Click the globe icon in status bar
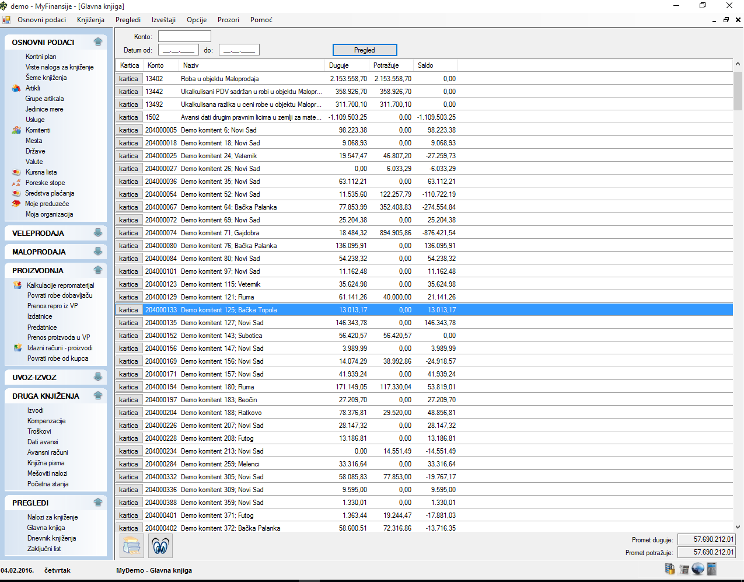 [698, 569]
